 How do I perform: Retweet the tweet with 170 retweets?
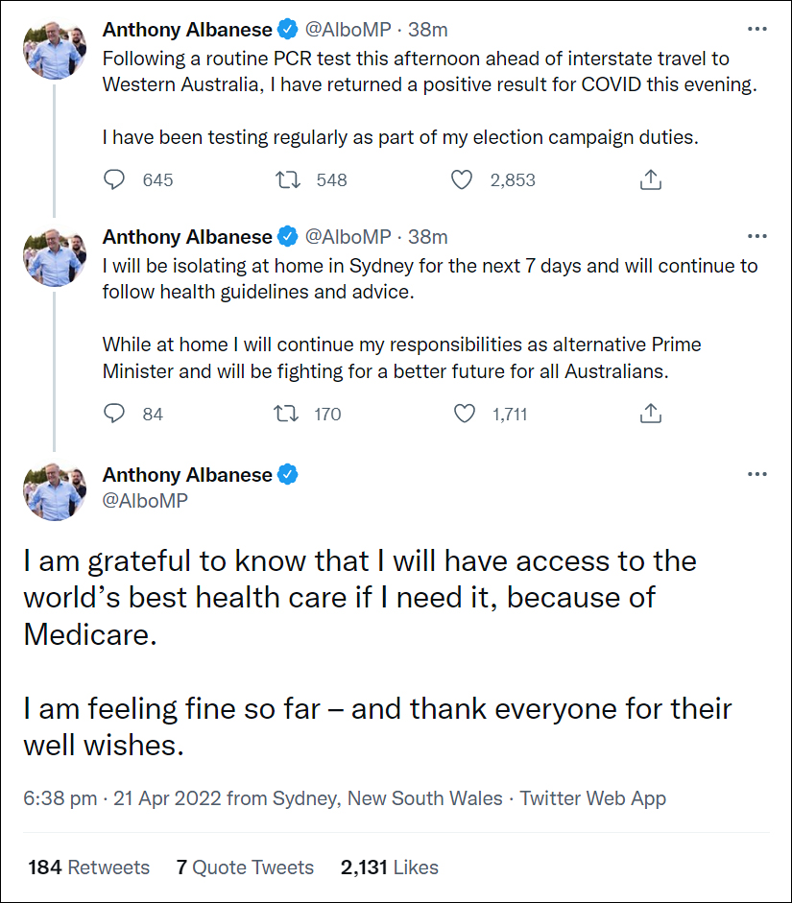pos(286,414)
